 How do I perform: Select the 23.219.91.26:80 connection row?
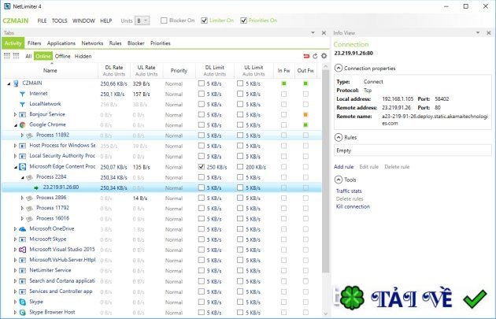click(65, 187)
